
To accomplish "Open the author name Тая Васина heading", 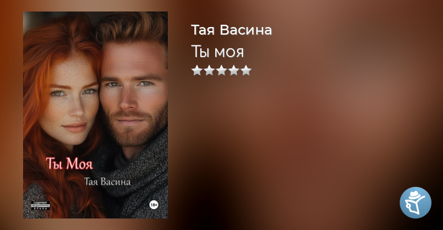I will (x=231, y=30).
